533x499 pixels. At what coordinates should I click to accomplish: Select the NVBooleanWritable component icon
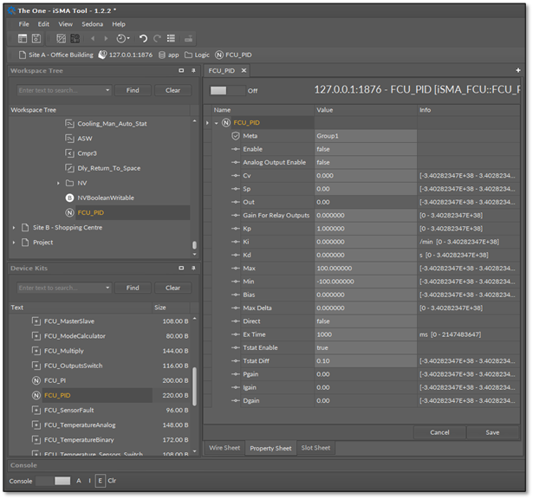point(70,198)
